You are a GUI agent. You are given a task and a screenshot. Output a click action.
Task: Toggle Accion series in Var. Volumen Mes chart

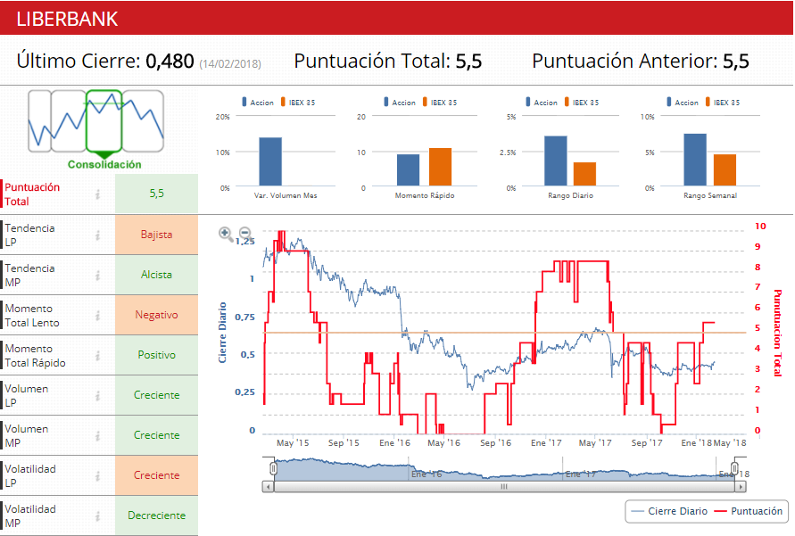[x=258, y=103]
